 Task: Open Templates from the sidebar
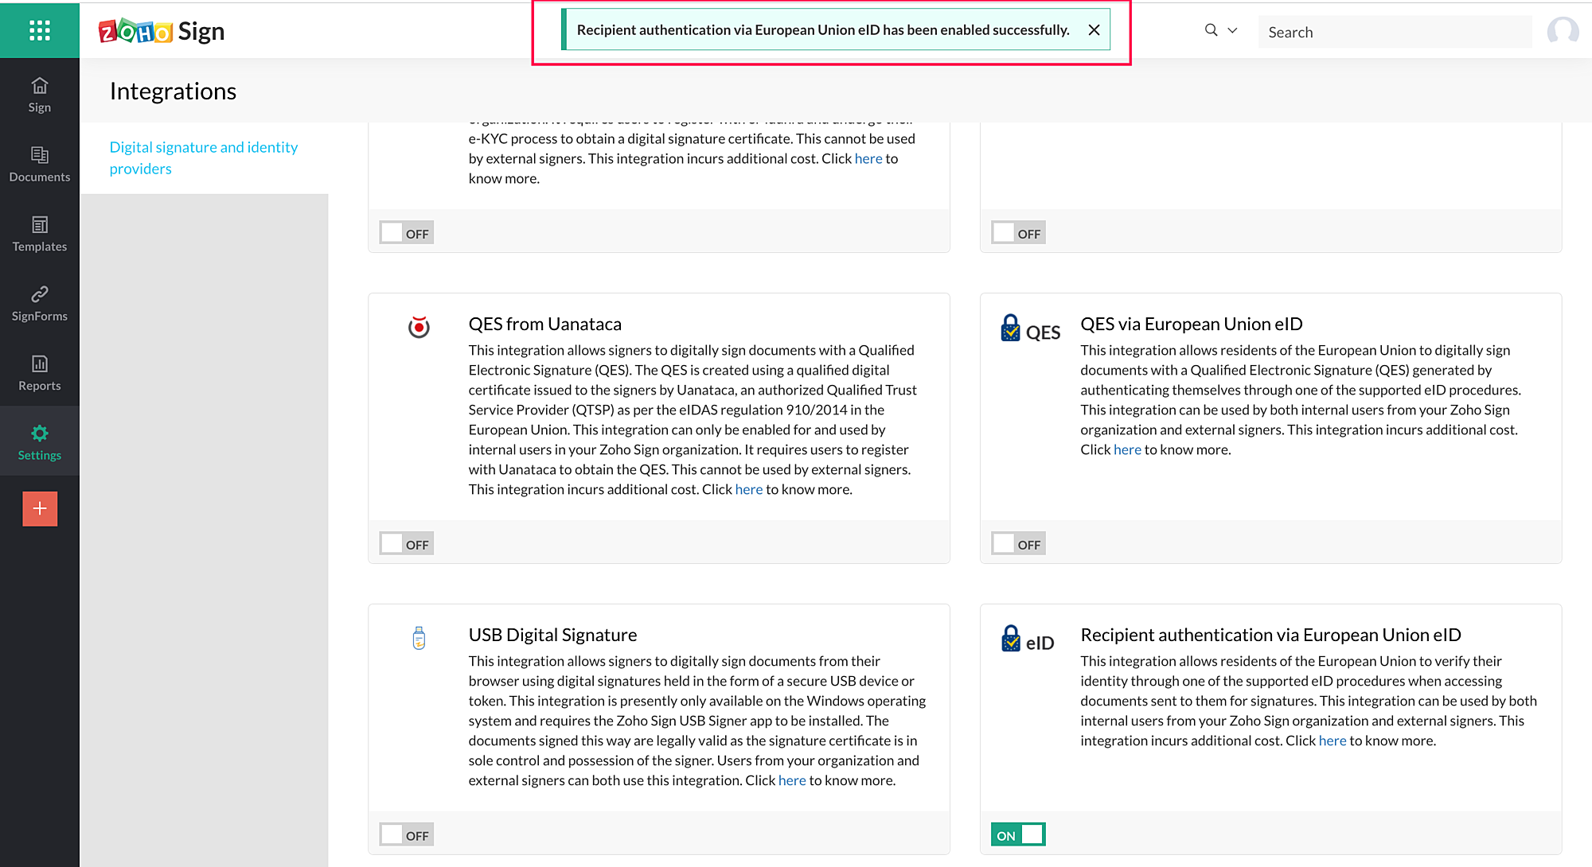pyautogui.click(x=39, y=234)
